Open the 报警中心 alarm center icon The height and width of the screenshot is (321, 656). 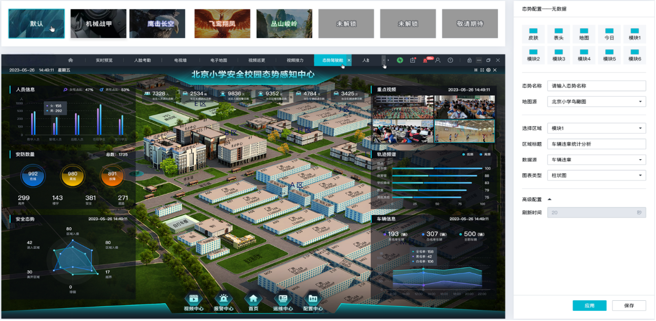tap(223, 300)
